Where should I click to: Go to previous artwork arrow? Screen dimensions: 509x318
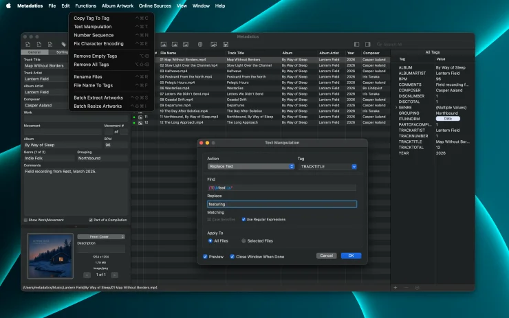87,275
